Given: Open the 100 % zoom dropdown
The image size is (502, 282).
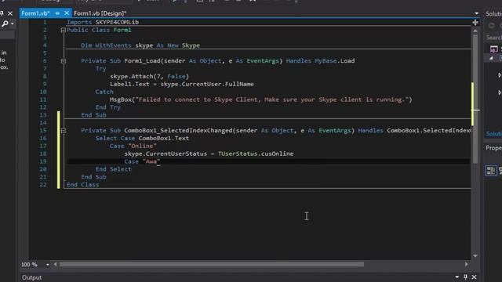Looking at the screenshot, I should [x=47, y=265].
